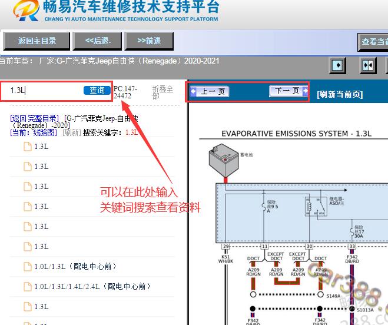Click the 查看当前 button at top right
The height and width of the screenshot is (325, 388).
pos(373,42)
